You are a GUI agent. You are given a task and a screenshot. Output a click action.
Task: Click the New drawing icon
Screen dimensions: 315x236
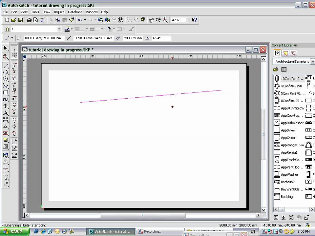coord(7,20)
